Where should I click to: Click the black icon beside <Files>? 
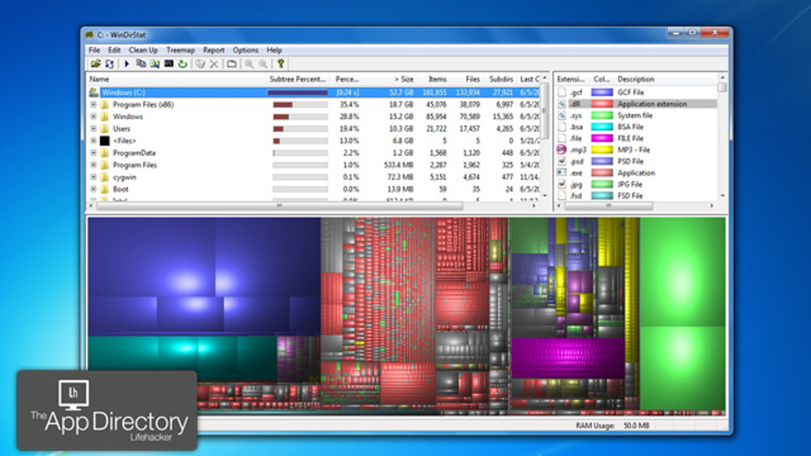click(x=104, y=141)
